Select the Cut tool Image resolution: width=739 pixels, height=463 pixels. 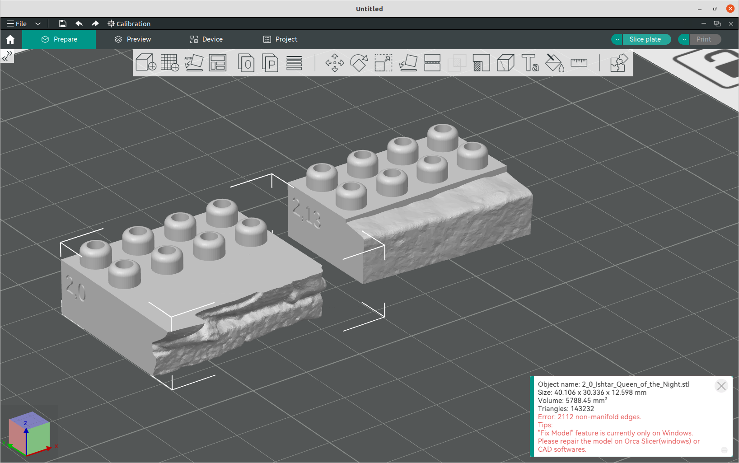point(432,63)
